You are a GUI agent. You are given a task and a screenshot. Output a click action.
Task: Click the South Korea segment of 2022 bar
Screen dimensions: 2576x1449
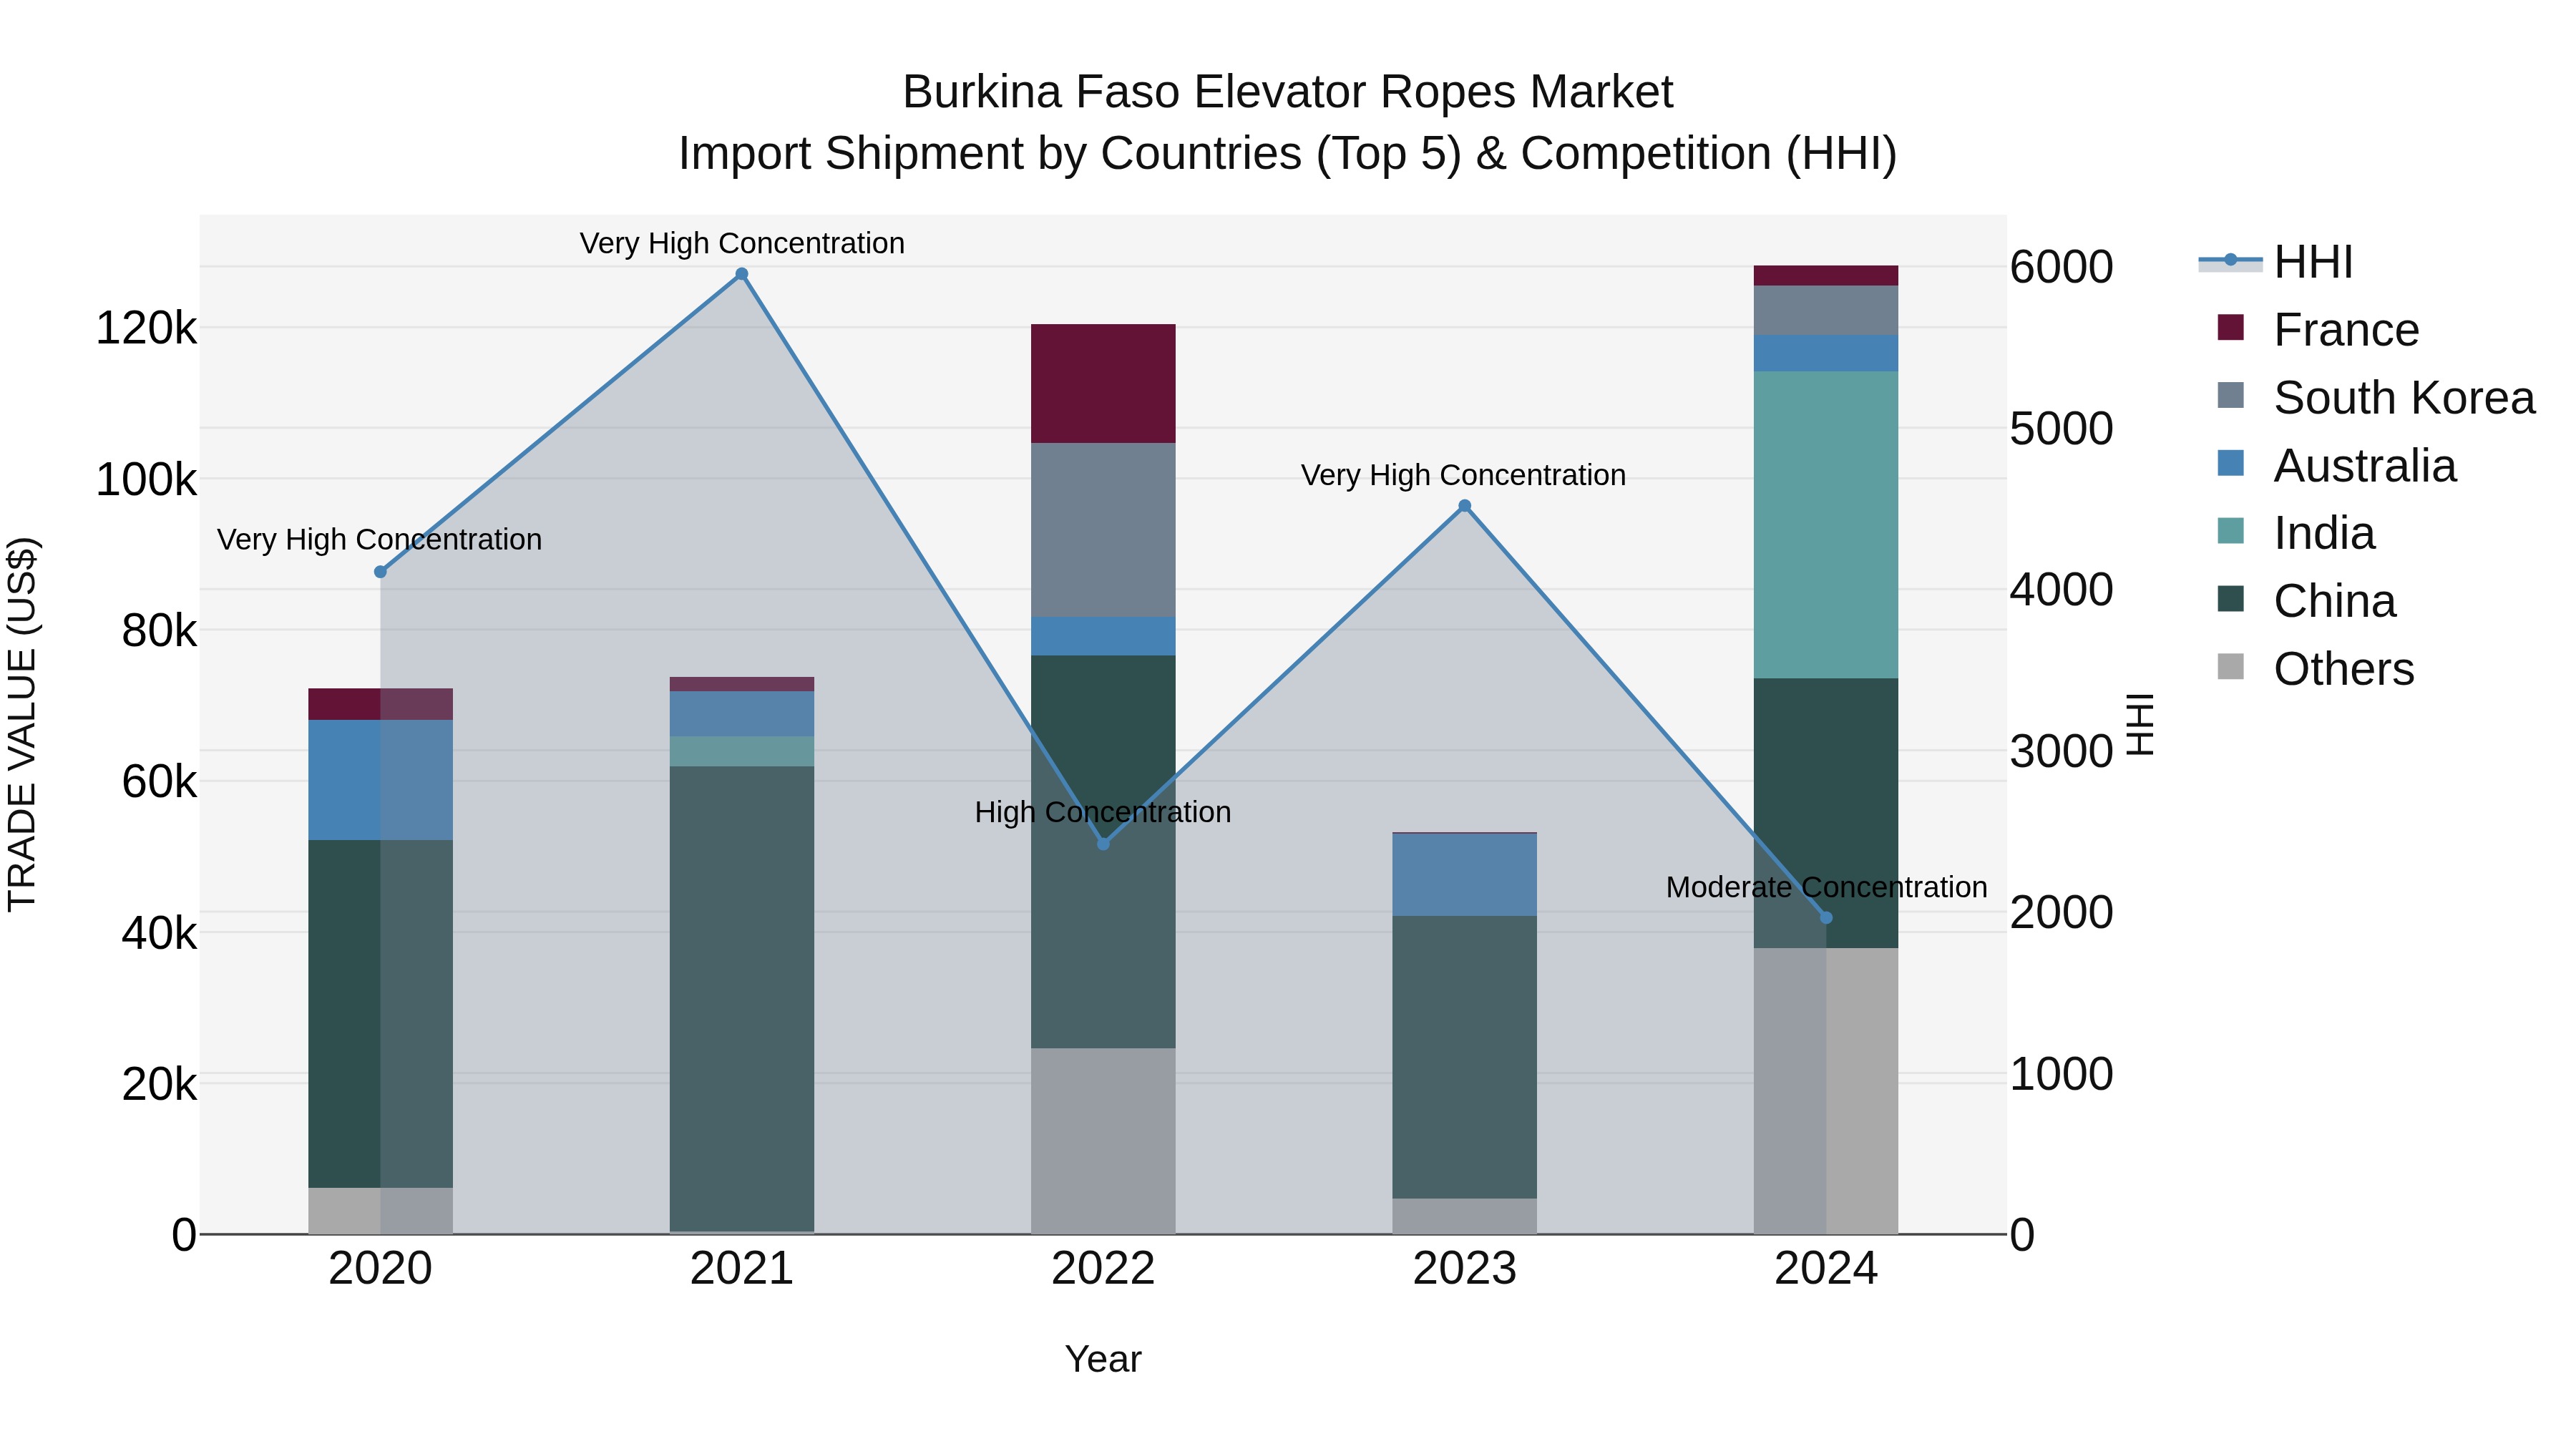1103,530
